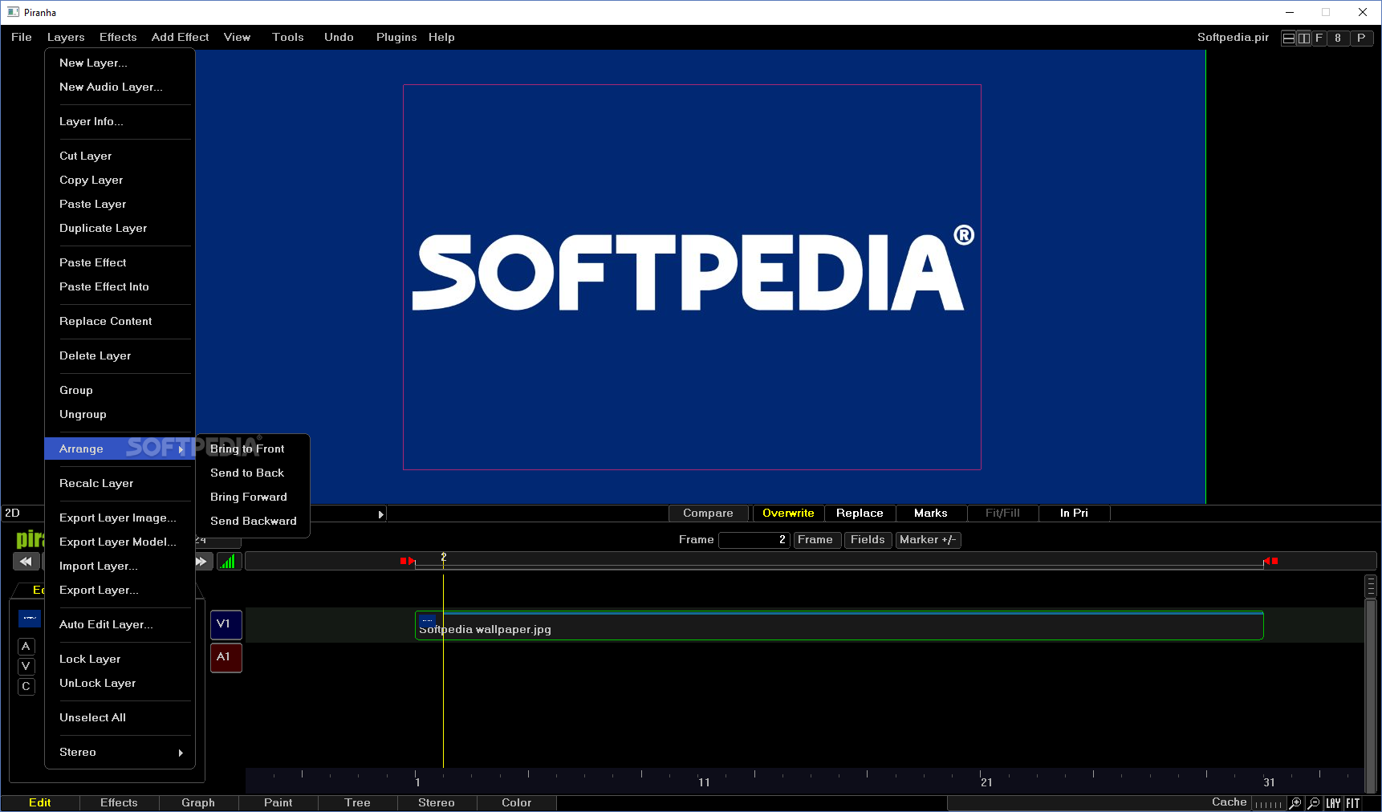Screen dimensions: 1382x812
Task: Click fast-forward playback button
Action: coord(202,561)
